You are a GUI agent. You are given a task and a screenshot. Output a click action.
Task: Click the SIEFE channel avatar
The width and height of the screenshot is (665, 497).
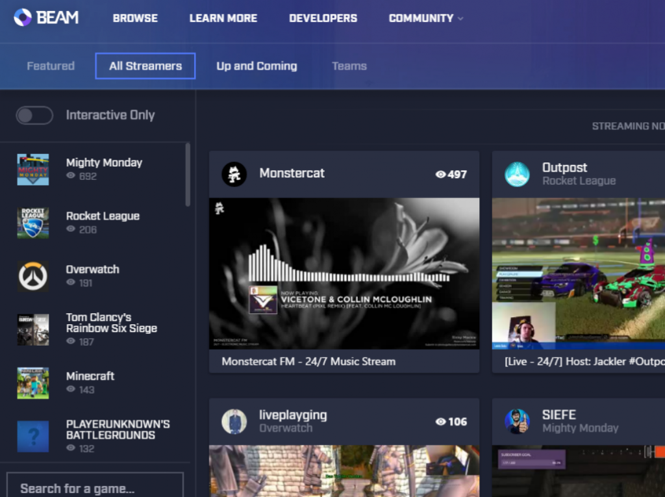click(x=517, y=422)
